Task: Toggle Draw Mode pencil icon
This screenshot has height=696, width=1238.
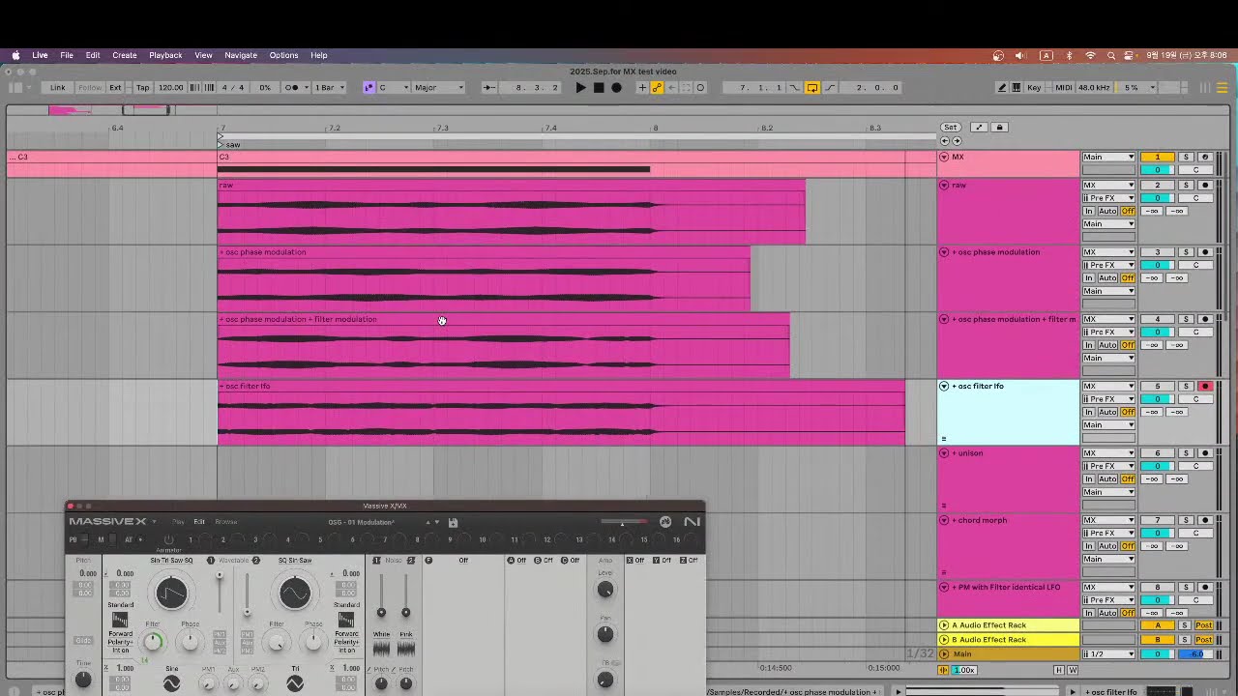Action: click(1002, 88)
